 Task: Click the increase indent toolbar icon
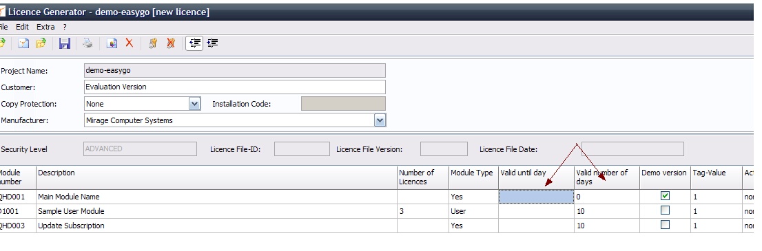tap(212, 43)
